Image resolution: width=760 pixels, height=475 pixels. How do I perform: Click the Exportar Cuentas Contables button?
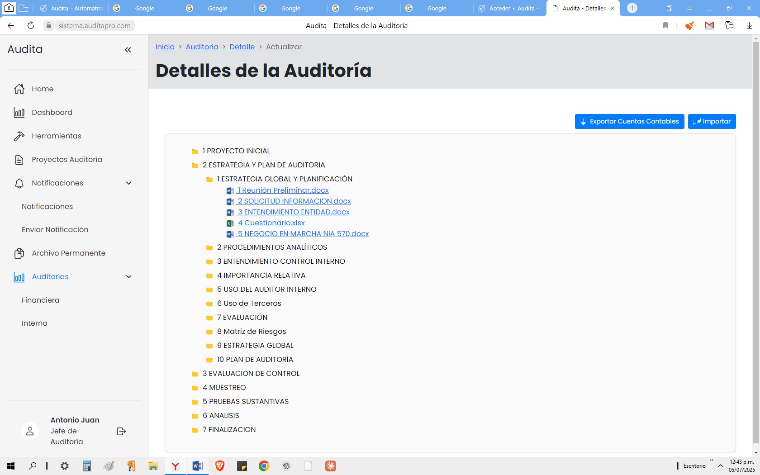coord(629,122)
